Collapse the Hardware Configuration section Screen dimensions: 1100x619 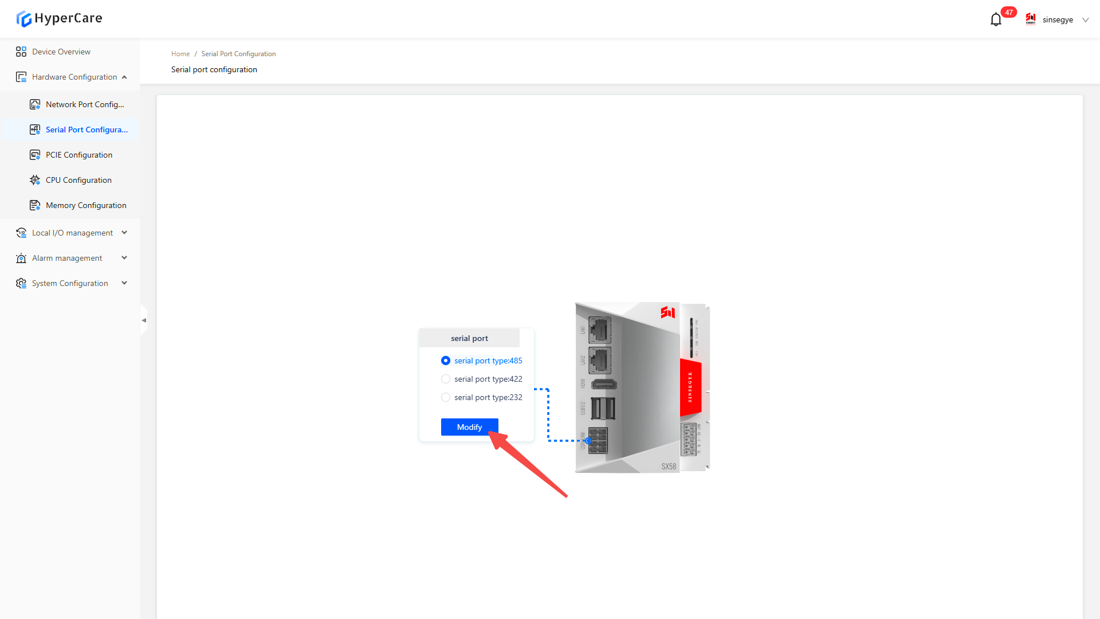124,77
